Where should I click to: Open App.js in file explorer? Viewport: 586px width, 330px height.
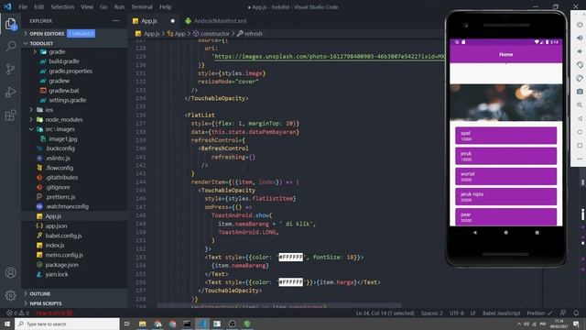(x=53, y=216)
